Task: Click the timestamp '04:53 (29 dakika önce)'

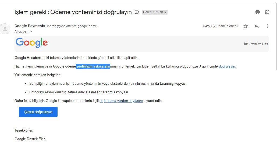Action: (x=220, y=26)
